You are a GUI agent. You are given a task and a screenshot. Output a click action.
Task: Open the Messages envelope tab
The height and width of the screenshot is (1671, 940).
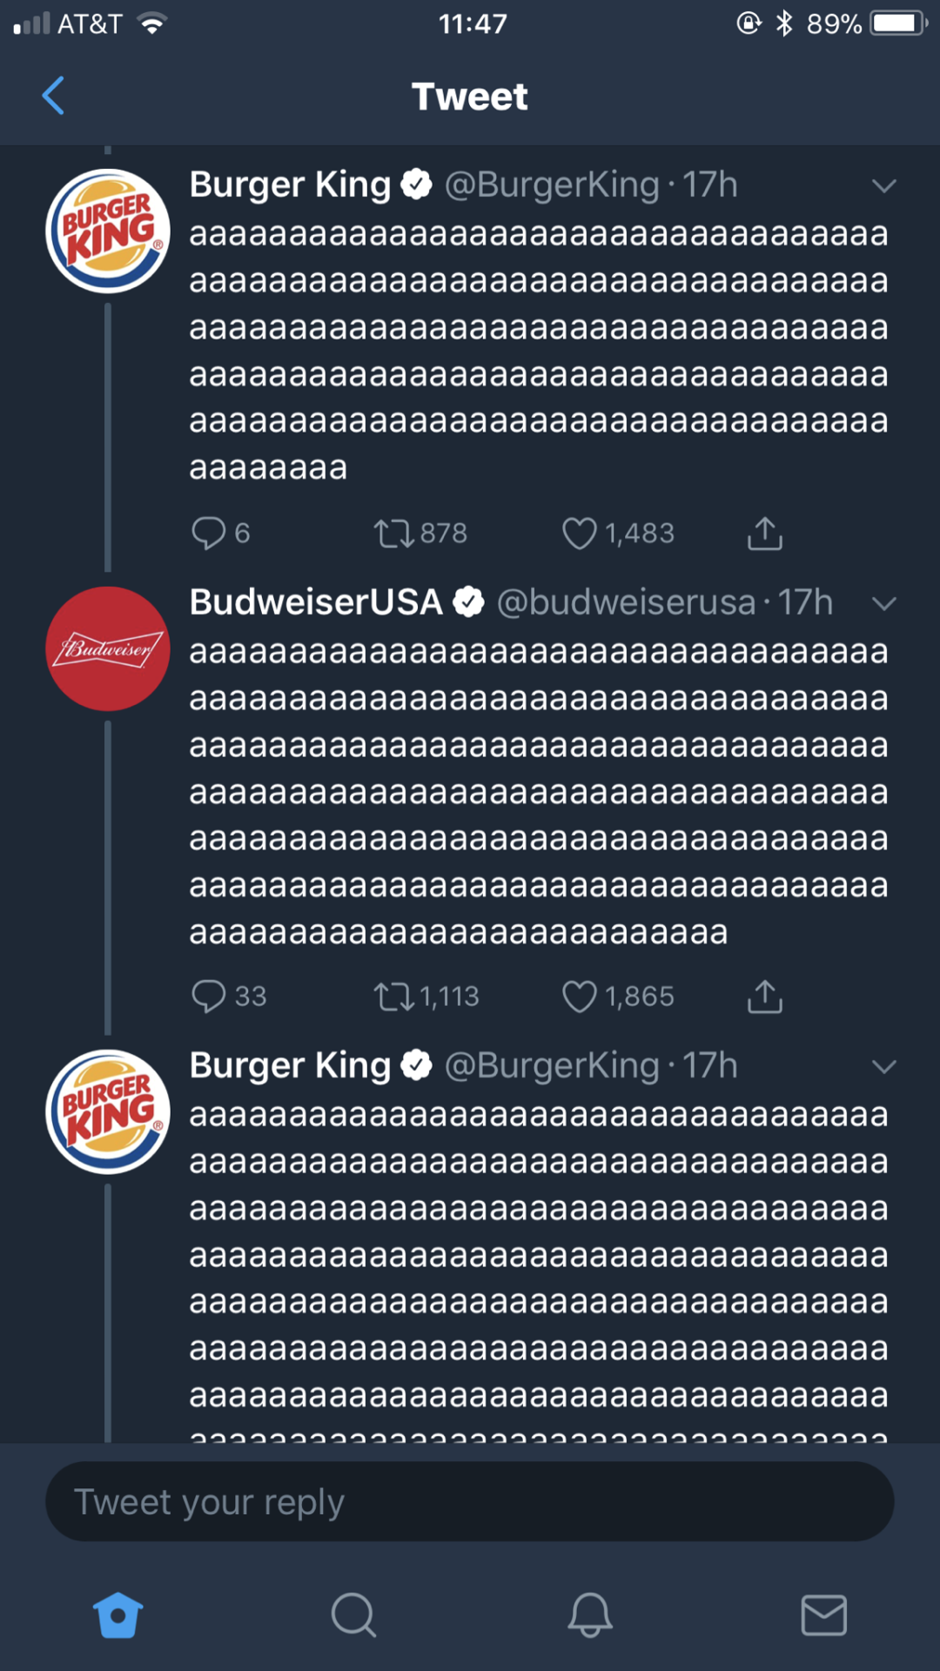coord(823,1615)
